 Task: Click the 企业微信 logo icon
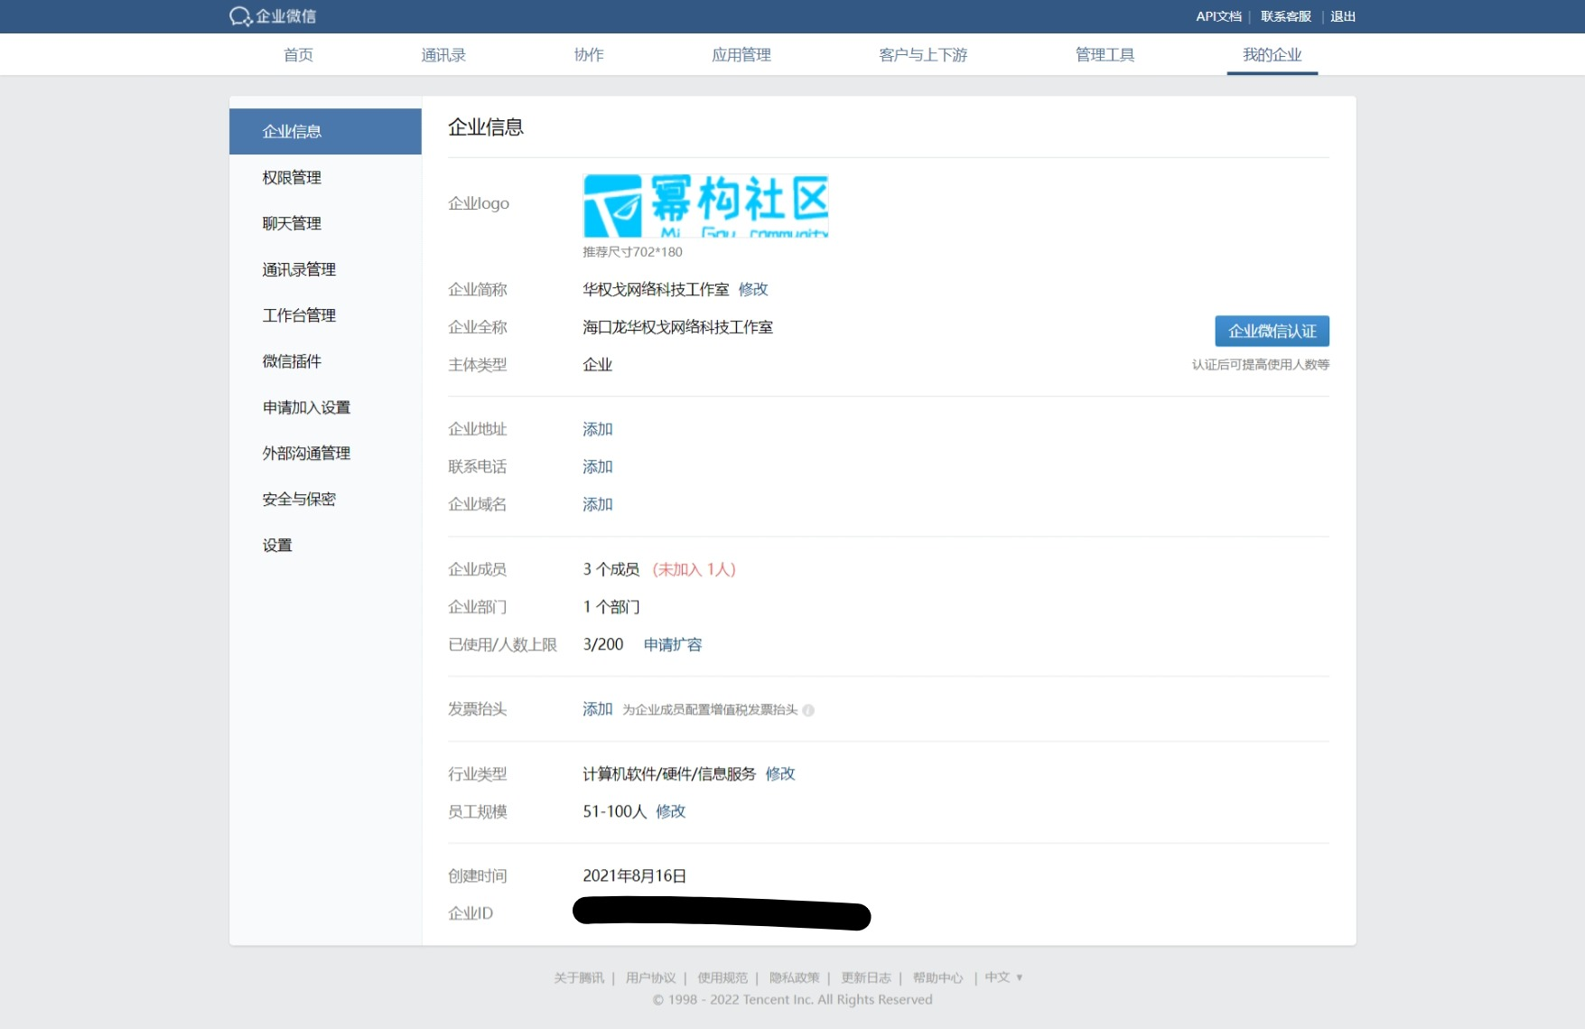pos(273,16)
